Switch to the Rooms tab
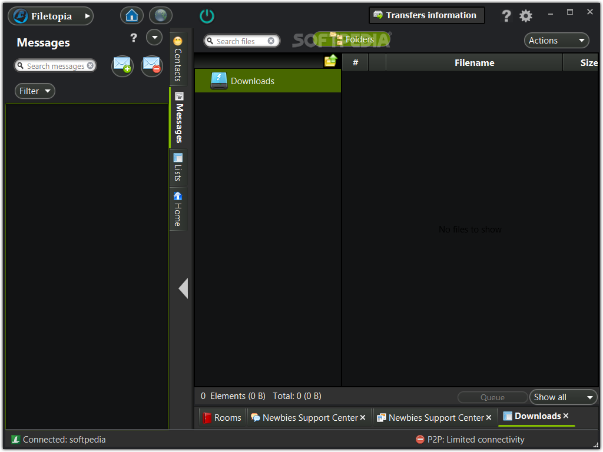The height and width of the screenshot is (452, 603). [222, 418]
